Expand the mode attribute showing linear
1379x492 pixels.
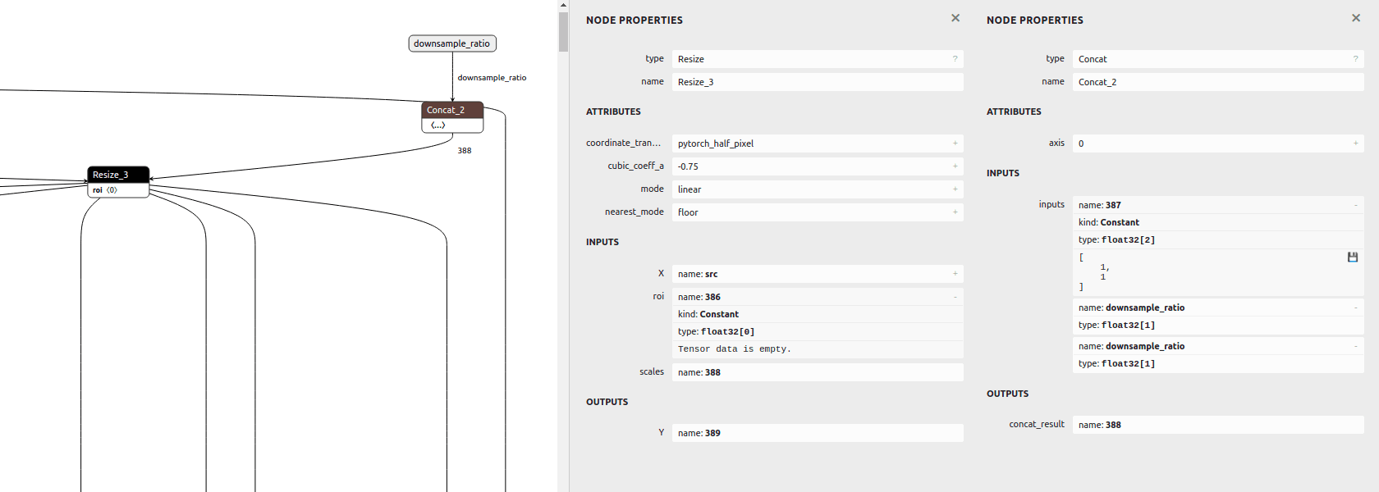[x=955, y=189]
